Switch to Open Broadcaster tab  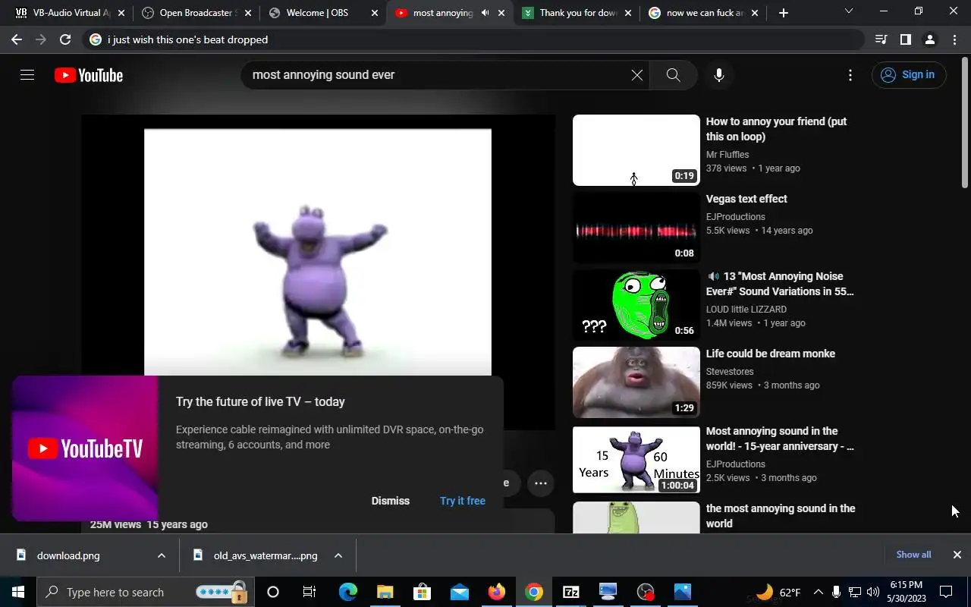196,13
